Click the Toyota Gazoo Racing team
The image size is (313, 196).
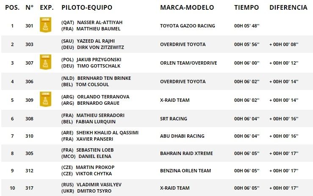pyautogui.click(x=187, y=26)
